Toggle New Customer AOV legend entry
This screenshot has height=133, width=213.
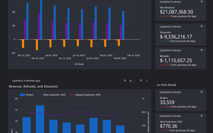pyautogui.click(x=54, y=95)
